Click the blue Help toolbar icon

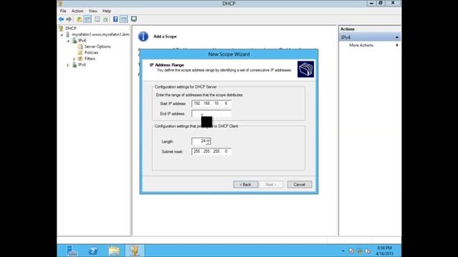[116, 19]
